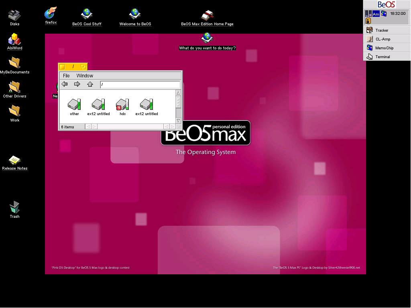Open the Window menu
The image size is (411, 308).
(x=85, y=76)
